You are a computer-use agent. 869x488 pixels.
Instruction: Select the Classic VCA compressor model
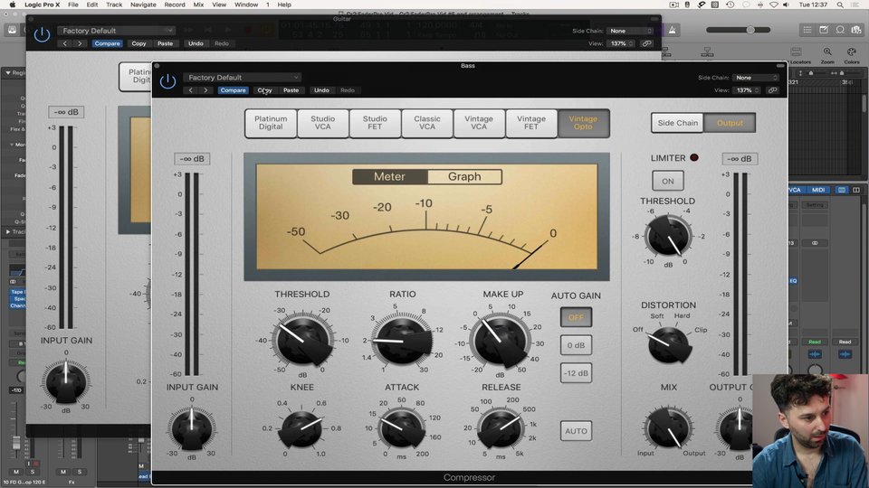coord(426,123)
